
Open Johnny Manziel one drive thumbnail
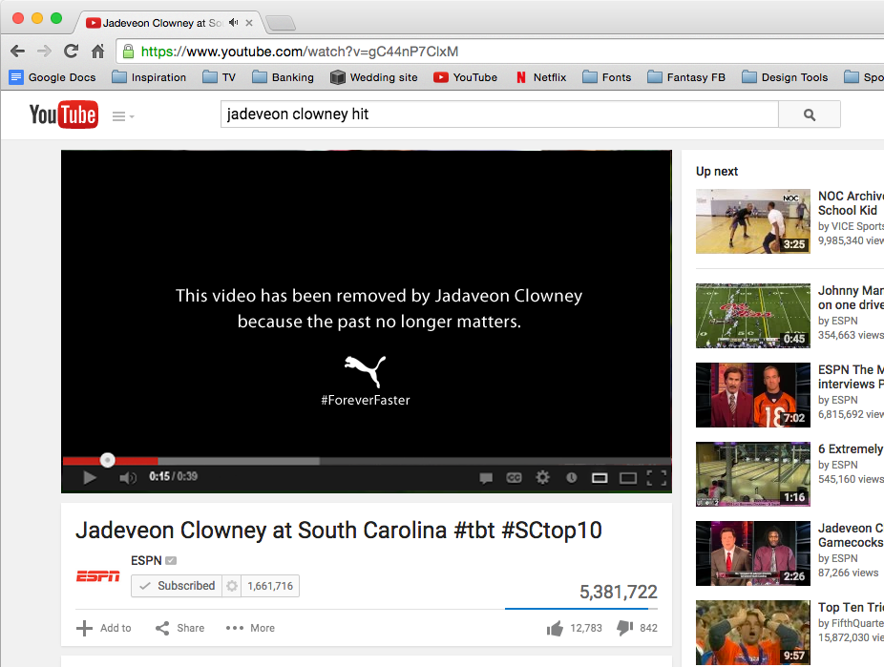click(x=752, y=316)
